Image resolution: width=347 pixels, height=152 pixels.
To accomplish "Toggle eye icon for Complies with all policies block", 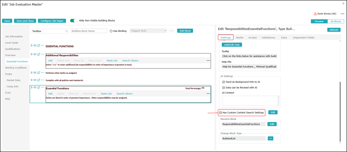I will pyautogui.click(x=35, y=80).
